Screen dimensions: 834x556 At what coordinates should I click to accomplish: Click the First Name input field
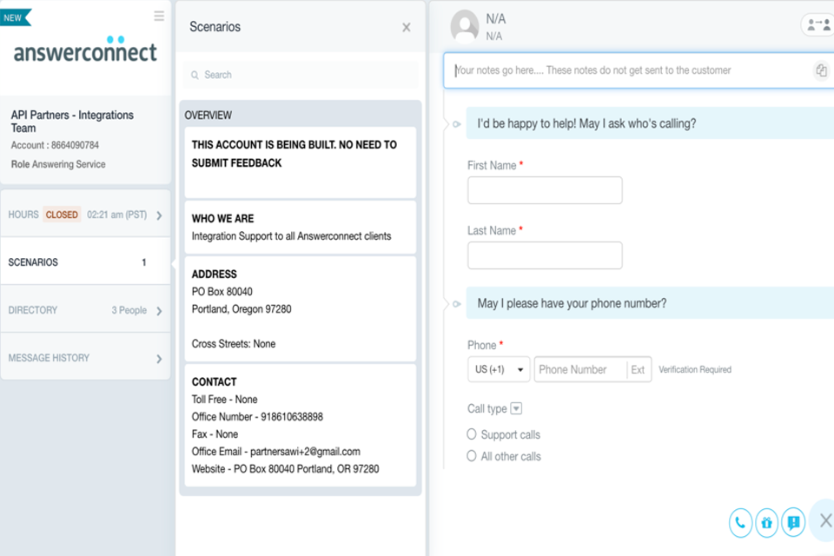[545, 190]
